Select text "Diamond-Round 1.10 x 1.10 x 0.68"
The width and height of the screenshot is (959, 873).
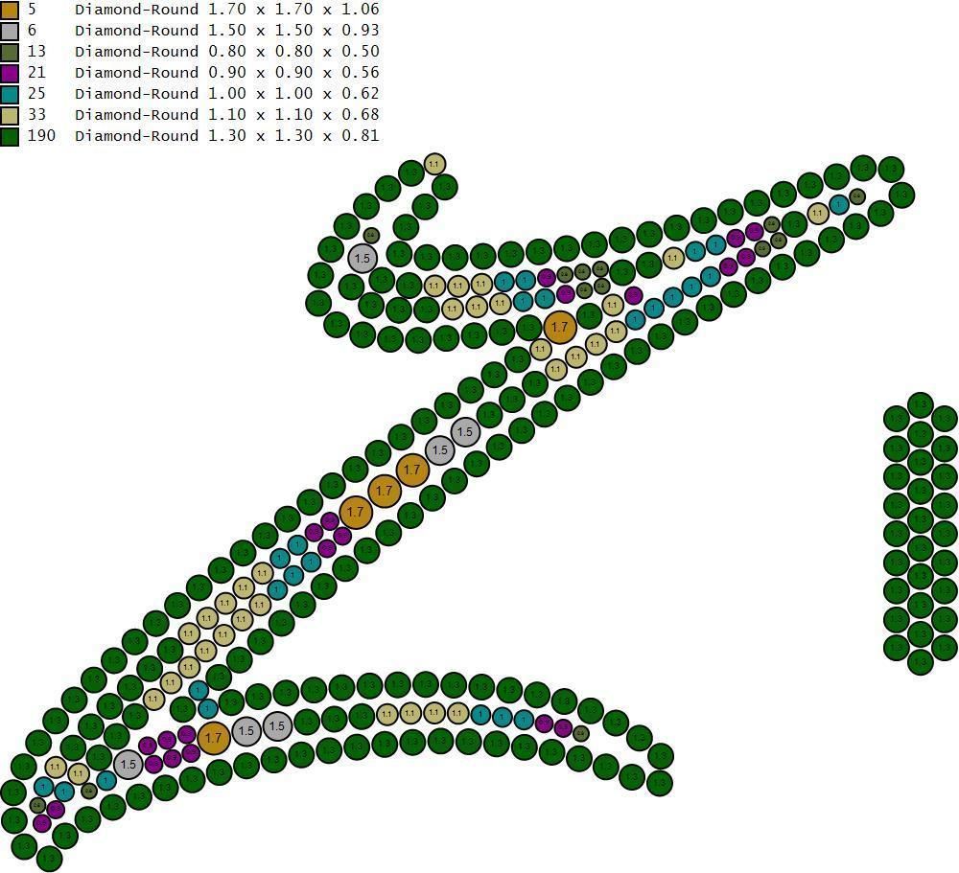point(227,114)
